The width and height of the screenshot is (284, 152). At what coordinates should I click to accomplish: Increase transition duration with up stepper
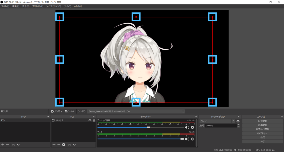click(x=238, y=125)
